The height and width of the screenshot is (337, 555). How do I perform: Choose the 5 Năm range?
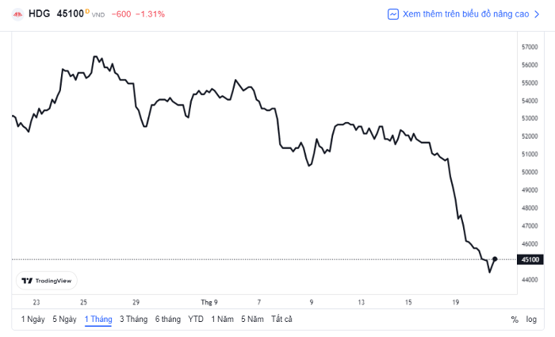(252, 319)
